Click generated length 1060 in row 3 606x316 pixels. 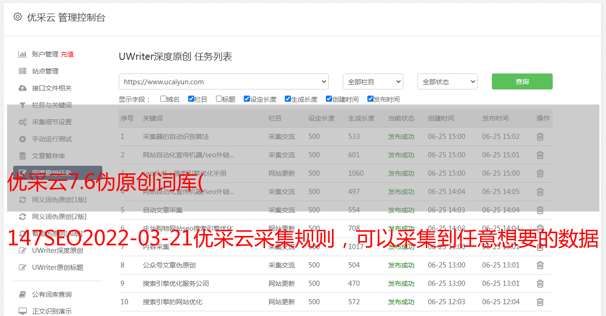point(356,173)
